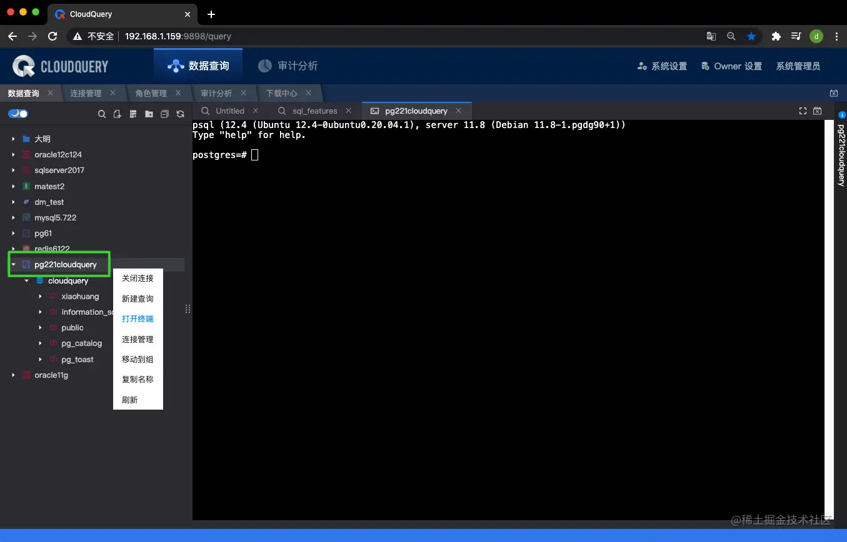The image size is (847, 542).
Task: Expand the sqlserver2017 connection node
Action: click(13, 170)
